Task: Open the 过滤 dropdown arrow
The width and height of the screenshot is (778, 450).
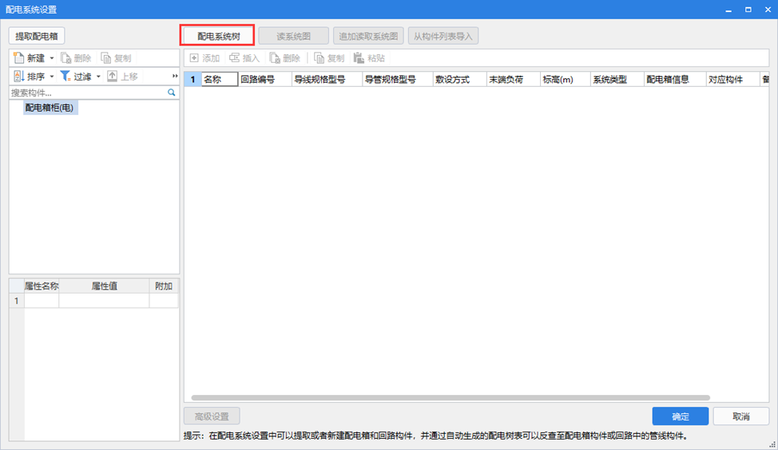Action: pyautogui.click(x=98, y=77)
